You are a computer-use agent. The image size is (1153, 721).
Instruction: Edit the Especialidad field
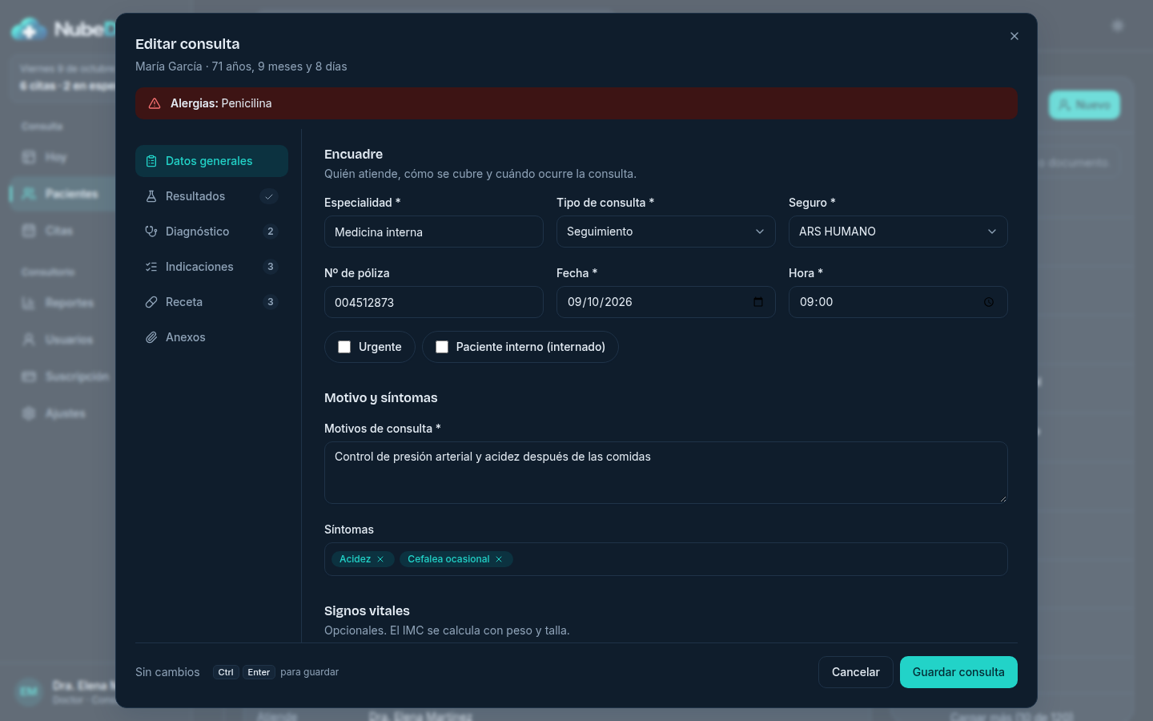click(x=434, y=232)
